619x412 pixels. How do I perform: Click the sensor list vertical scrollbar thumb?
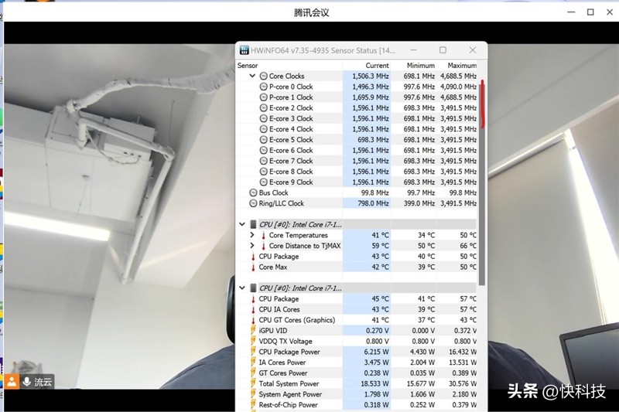(x=481, y=183)
